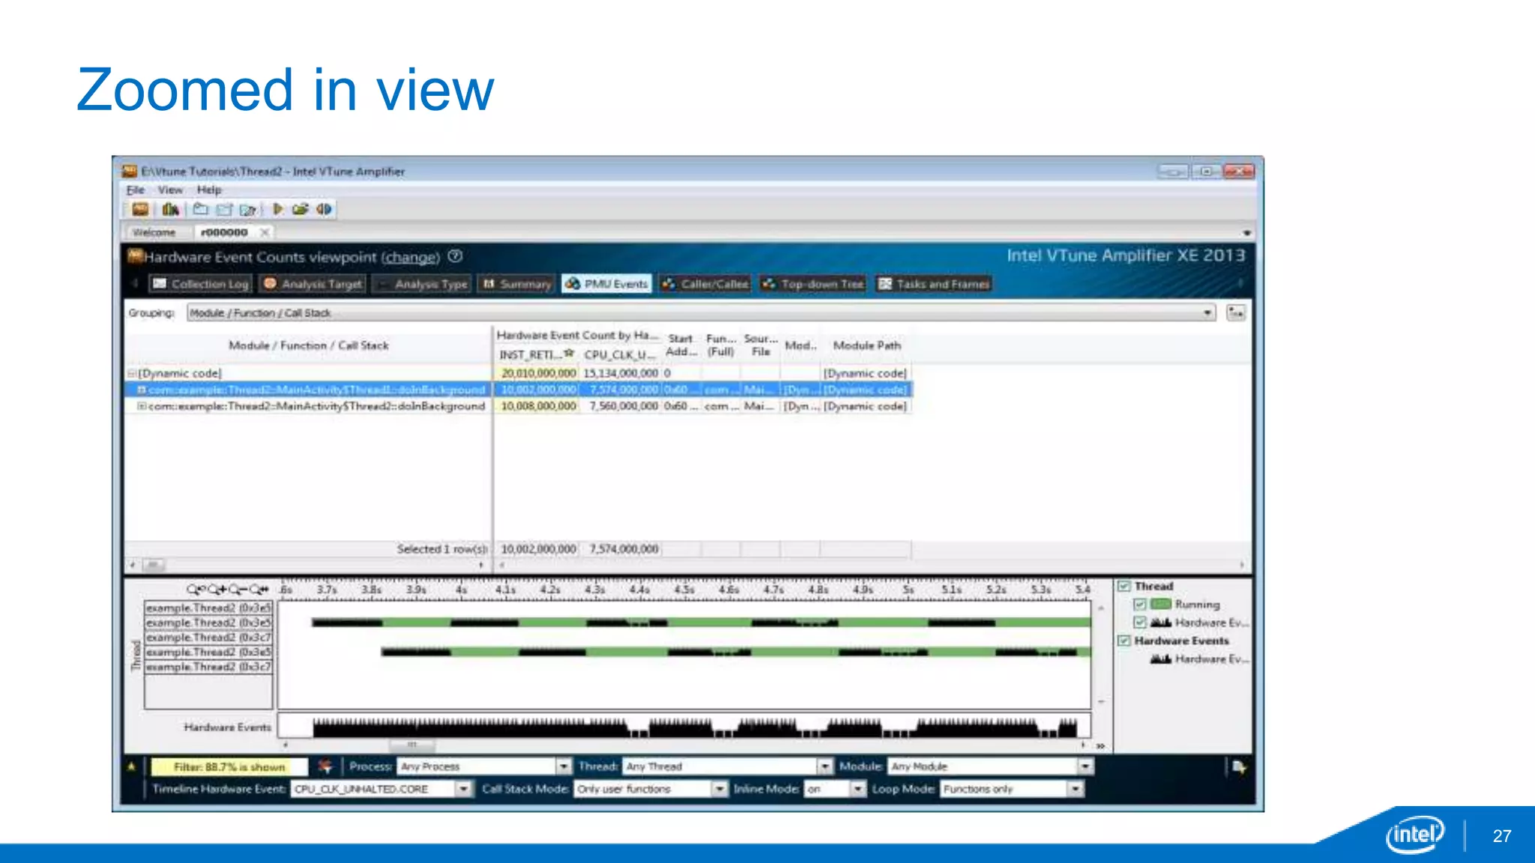Switch to the Summary tab
Image resolution: width=1535 pixels, height=863 pixels.
tap(517, 284)
